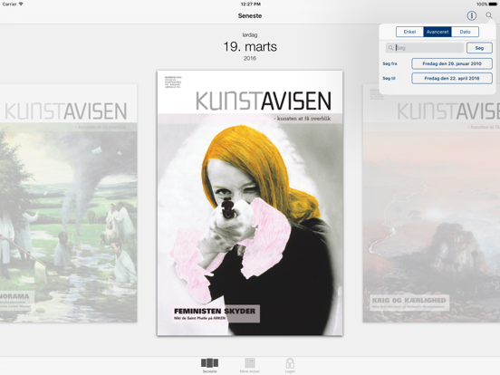Image resolution: width=500 pixels, height=375 pixels.
Task: Focus the Søg text field
Action: point(425,48)
